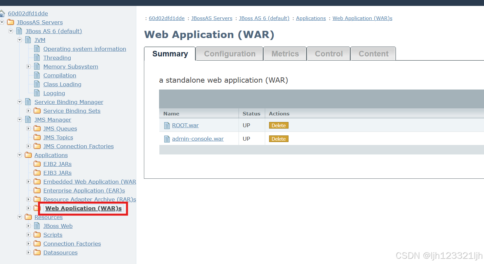Click the JBossAS Servers breadcrumb link
Viewport: 484px width, 264px height.
coord(212,18)
